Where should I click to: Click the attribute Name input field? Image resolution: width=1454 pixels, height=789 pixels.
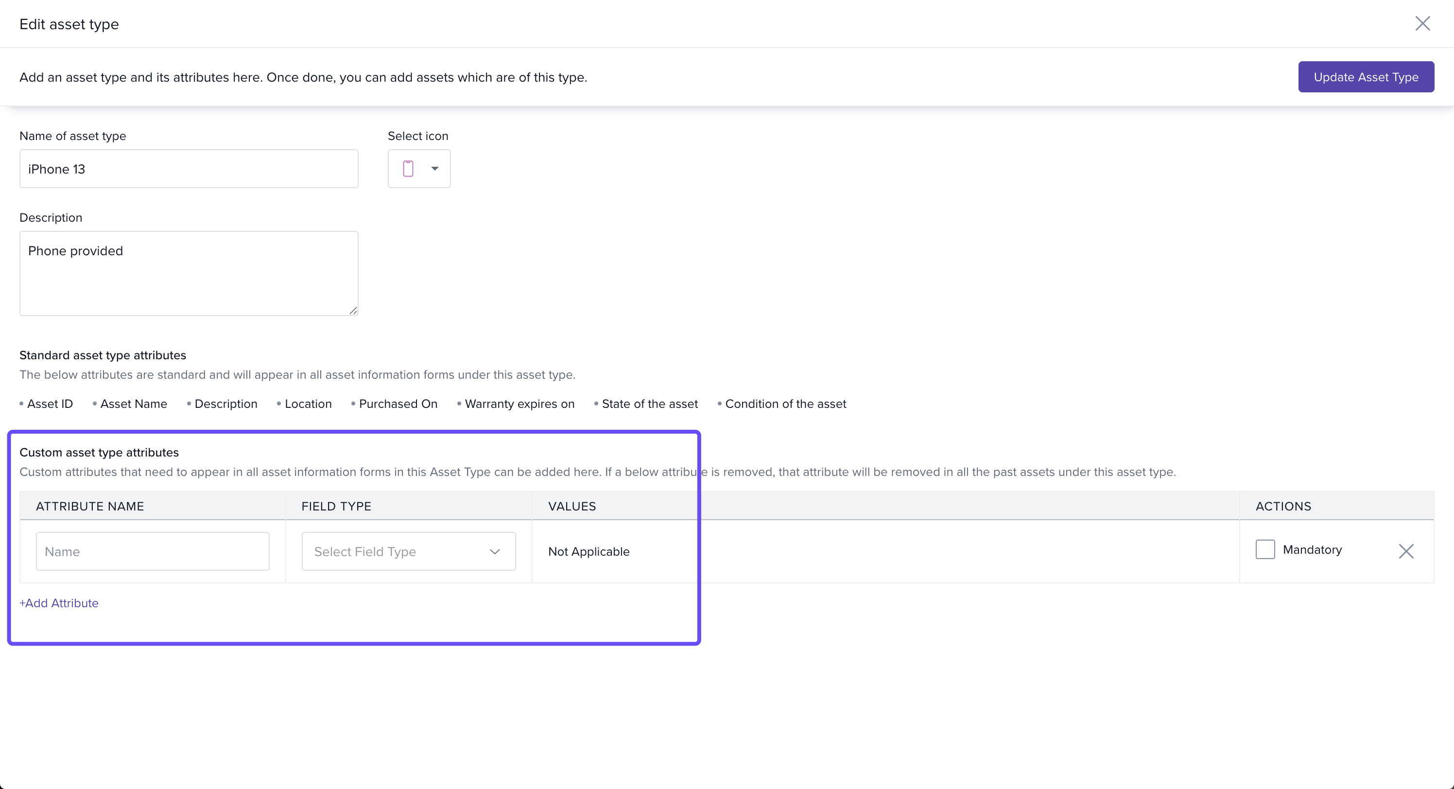tap(153, 551)
